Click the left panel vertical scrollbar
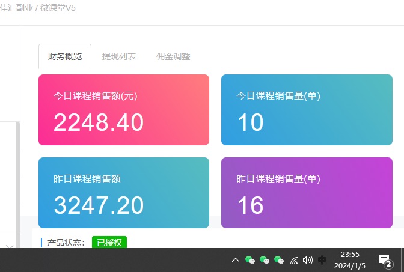404x272 pixels. click(x=17, y=180)
